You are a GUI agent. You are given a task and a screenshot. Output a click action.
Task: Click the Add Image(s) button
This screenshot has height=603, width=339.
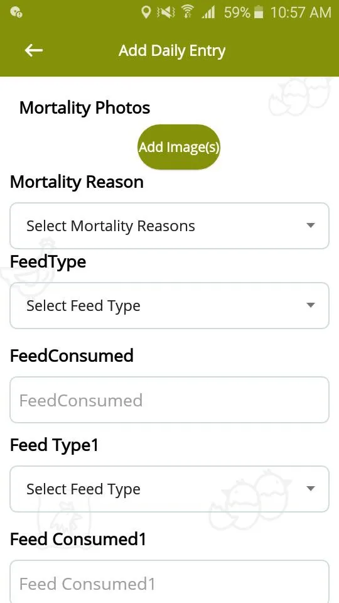point(179,147)
